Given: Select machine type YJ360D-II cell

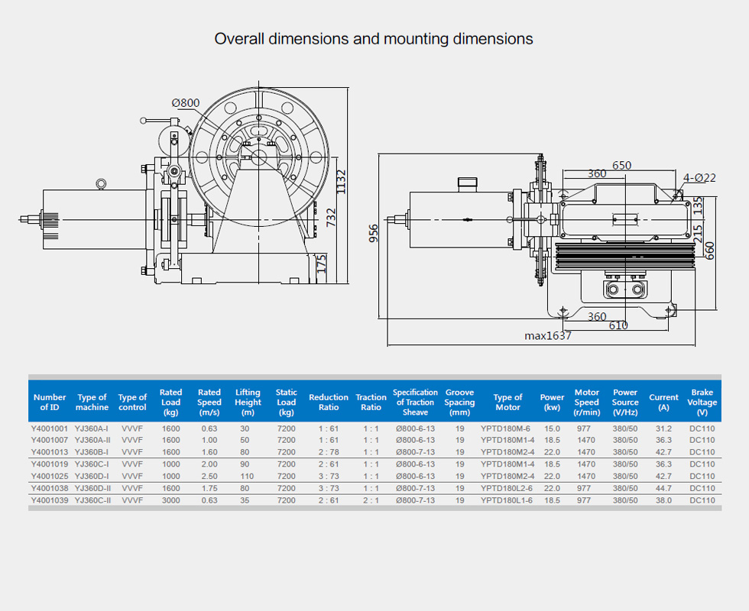Looking at the screenshot, I should point(93,488).
